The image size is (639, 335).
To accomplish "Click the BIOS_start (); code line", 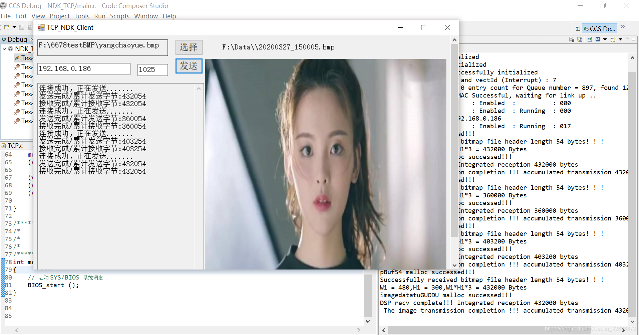I will tap(53, 285).
